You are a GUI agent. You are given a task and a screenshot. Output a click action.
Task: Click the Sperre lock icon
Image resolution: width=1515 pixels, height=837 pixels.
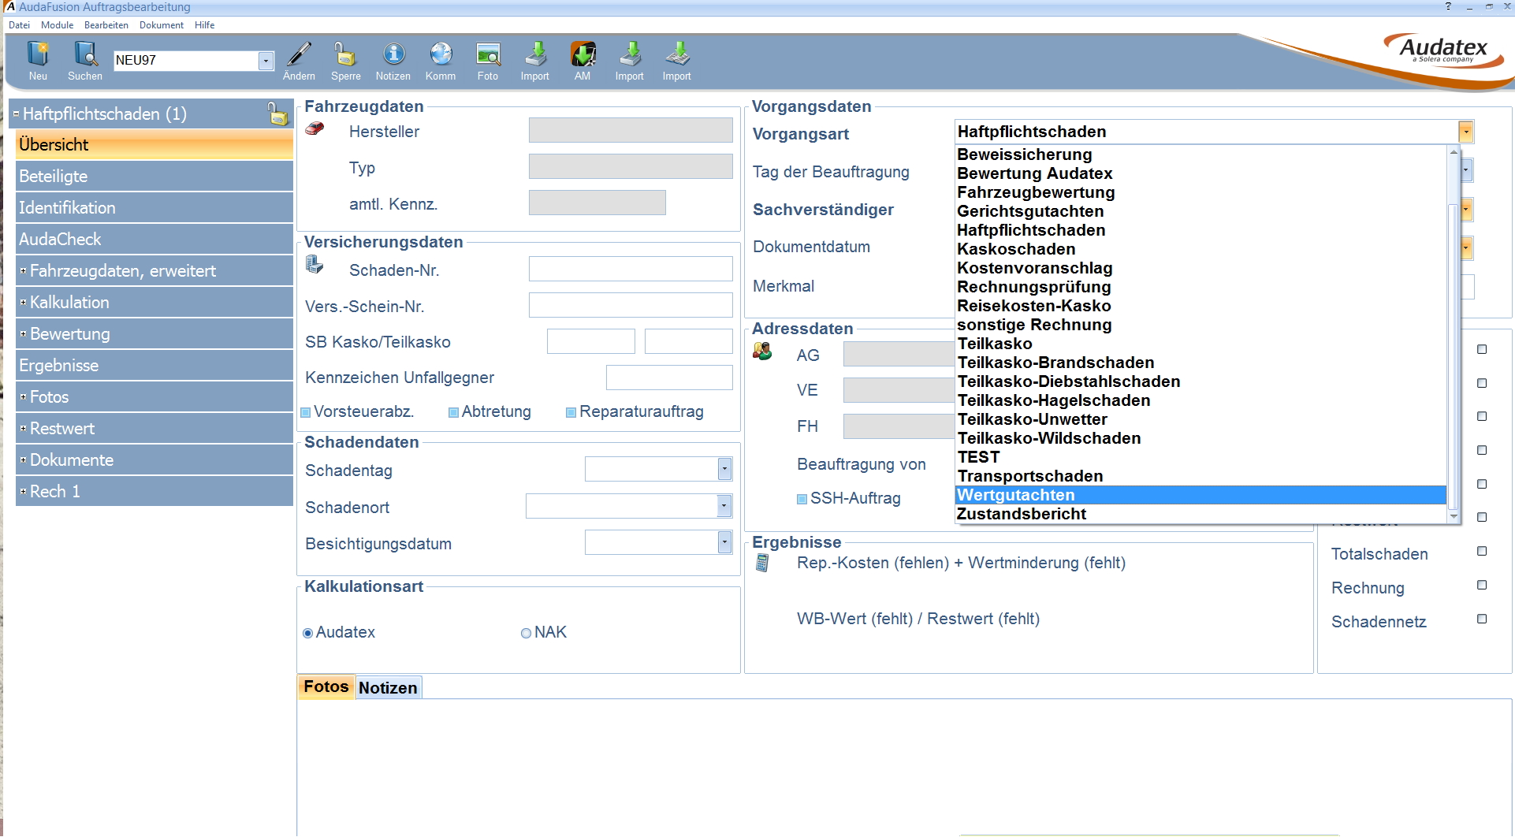coord(345,54)
